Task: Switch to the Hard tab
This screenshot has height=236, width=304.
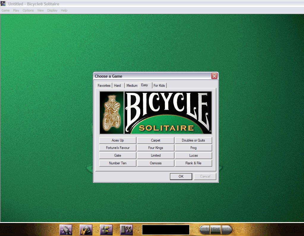Action: (x=118, y=86)
